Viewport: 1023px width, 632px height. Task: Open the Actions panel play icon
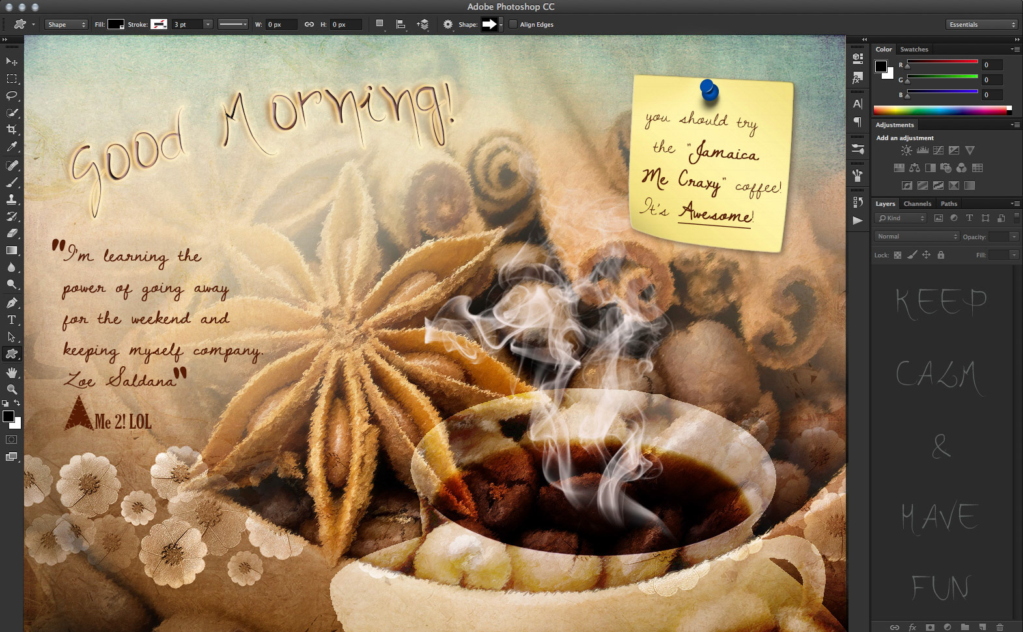click(858, 220)
